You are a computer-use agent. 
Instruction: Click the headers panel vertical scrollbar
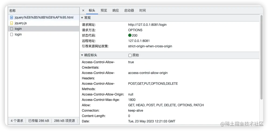[x=262, y=57]
